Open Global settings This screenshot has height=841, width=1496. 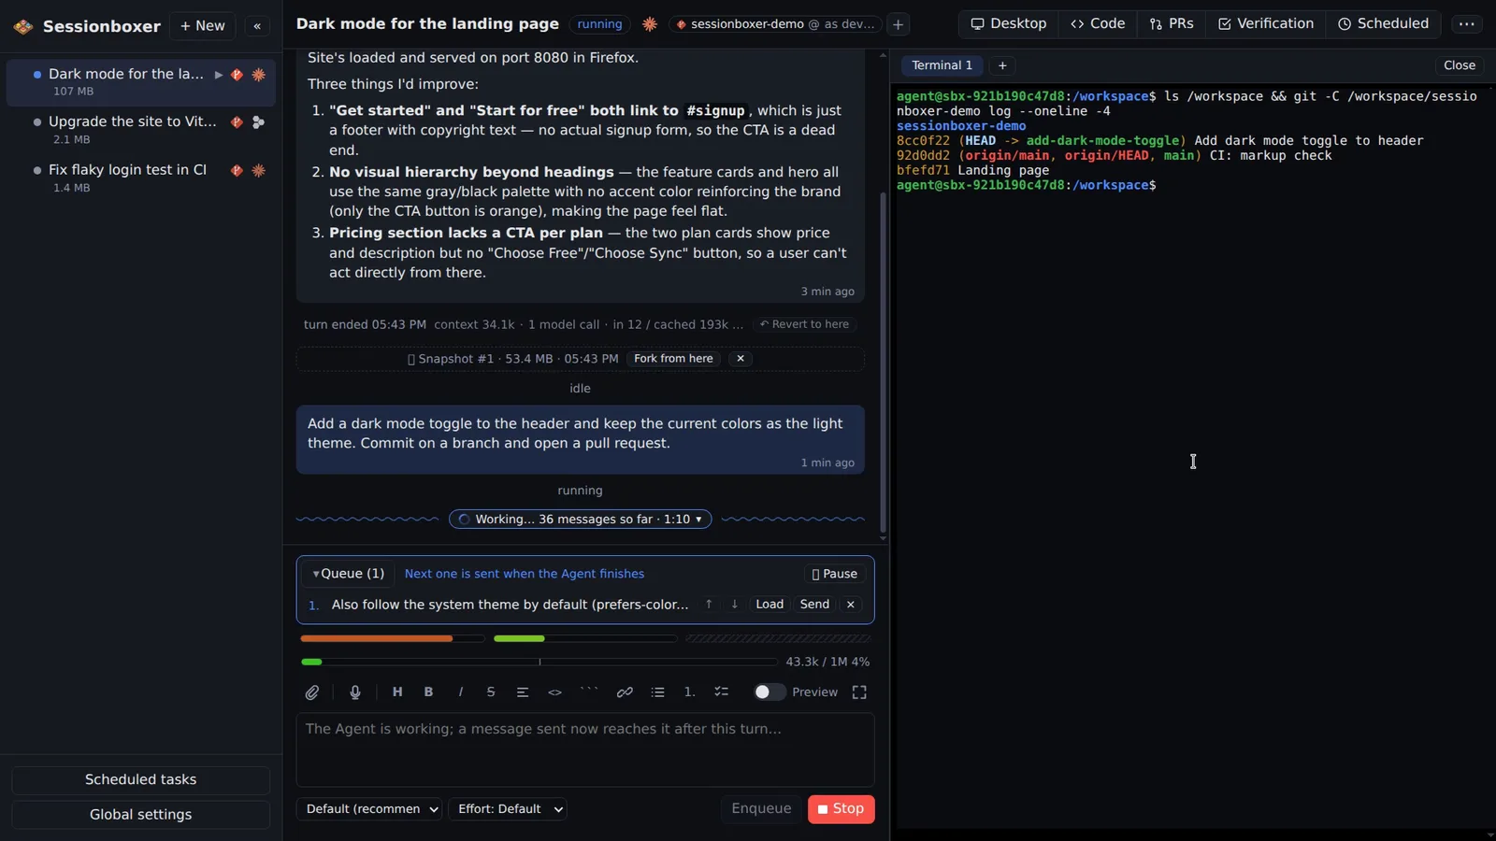point(140,815)
